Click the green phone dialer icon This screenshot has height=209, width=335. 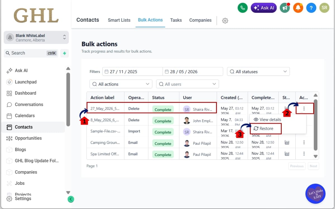coord(243,8)
